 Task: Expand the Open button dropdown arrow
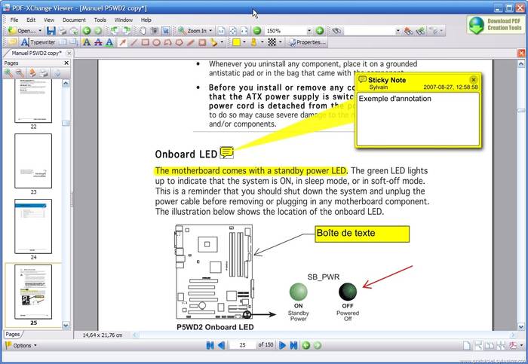(40, 31)
